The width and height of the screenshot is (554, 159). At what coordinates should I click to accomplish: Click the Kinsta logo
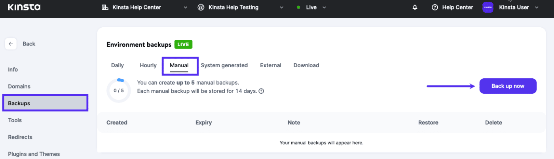coord(24,7)
